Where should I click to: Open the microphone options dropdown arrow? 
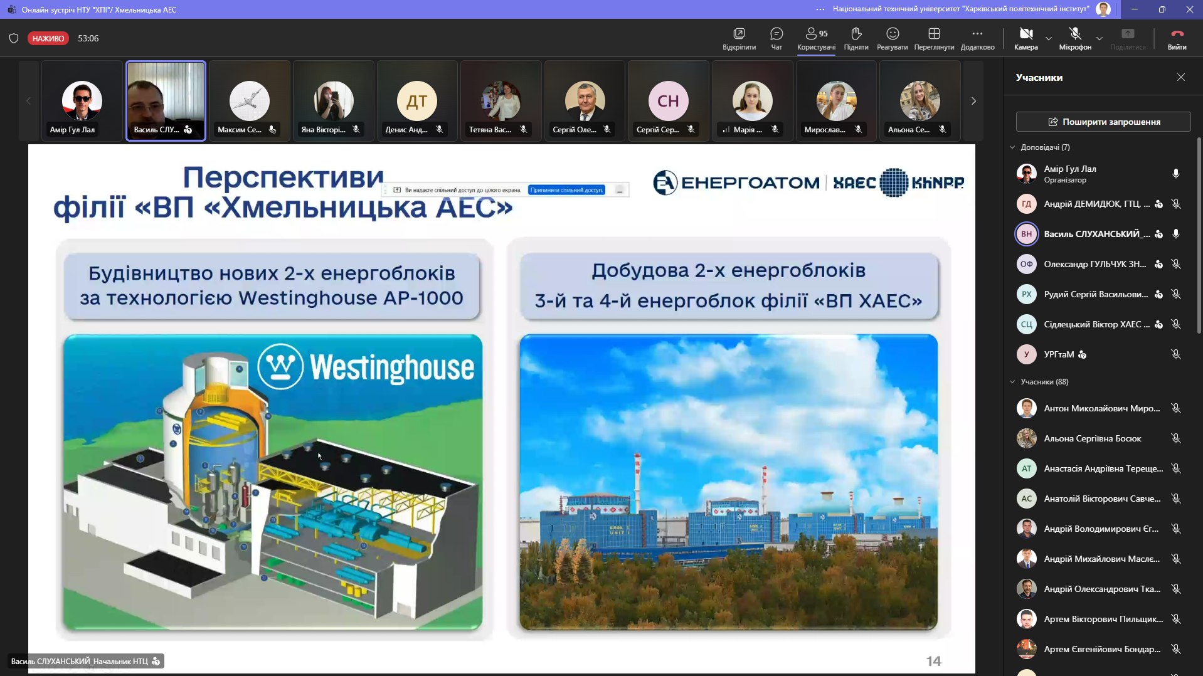pos(1099,39)
